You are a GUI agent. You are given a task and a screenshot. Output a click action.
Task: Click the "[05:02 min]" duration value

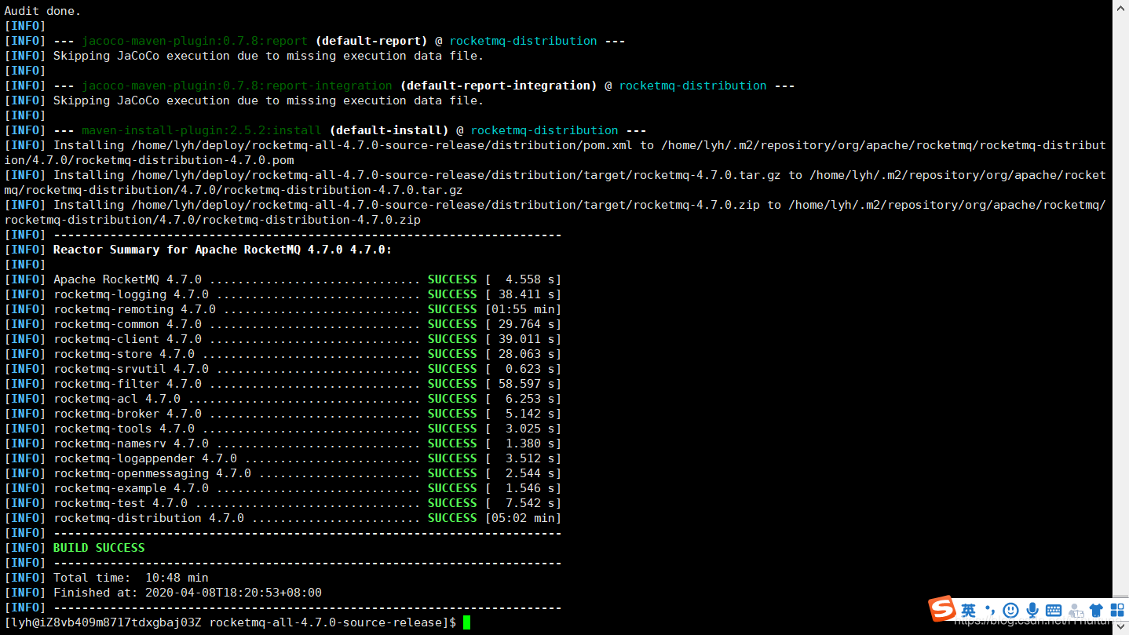coord(523,518)
